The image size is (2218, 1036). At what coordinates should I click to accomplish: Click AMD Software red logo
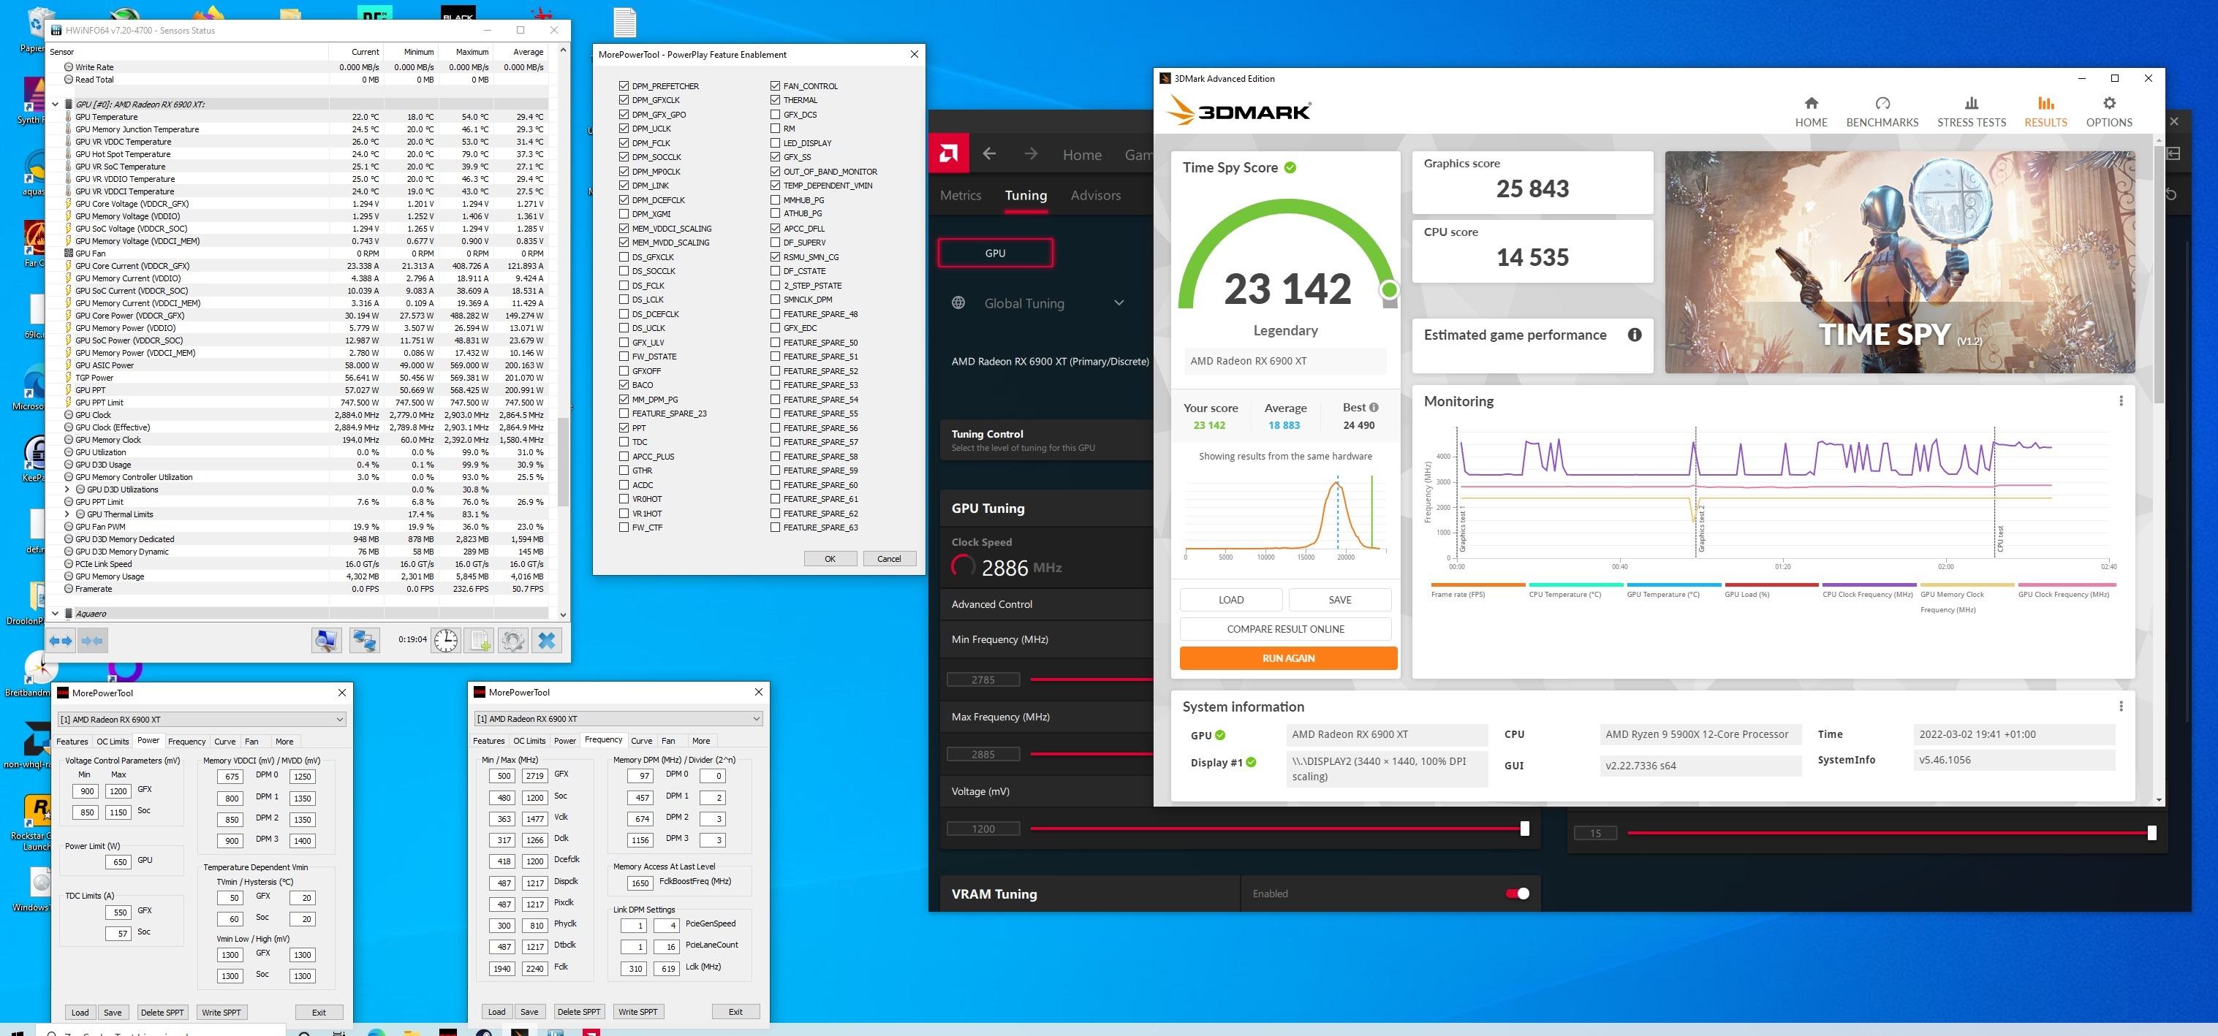948,154
